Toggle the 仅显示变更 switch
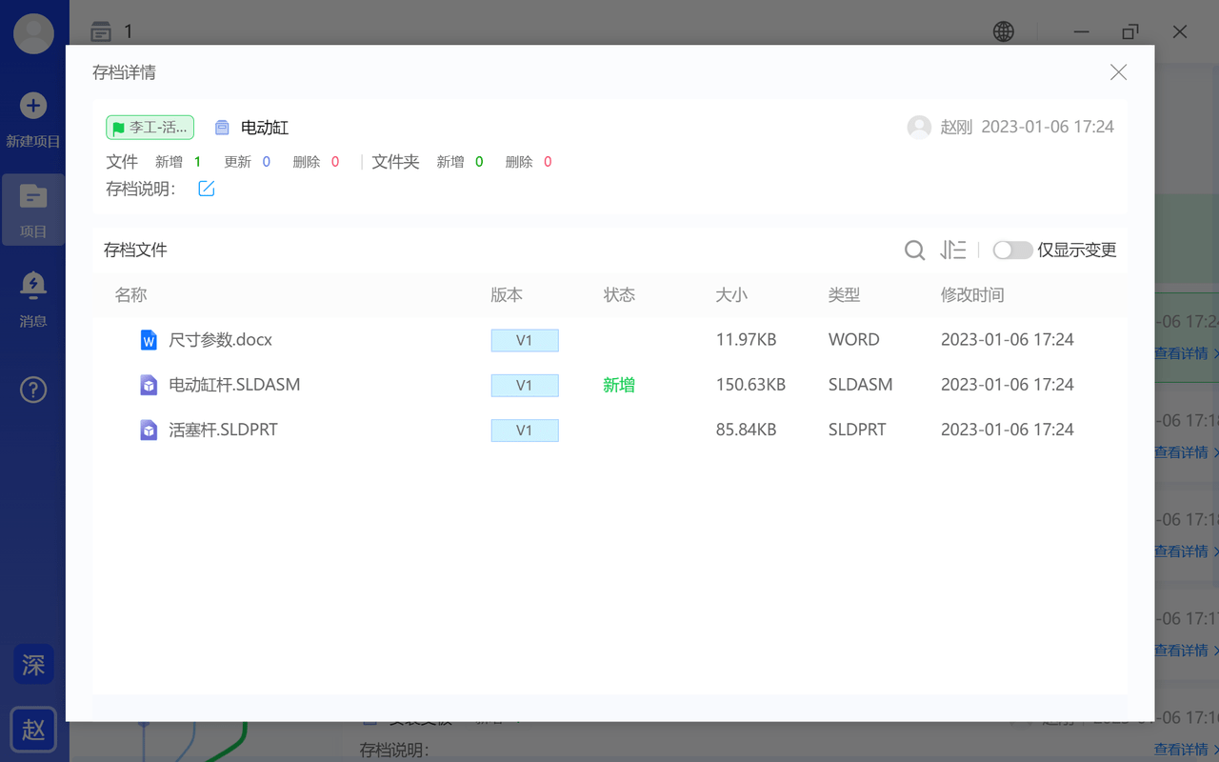This screenshot has height=762, width=1219. pos(1012,251)
